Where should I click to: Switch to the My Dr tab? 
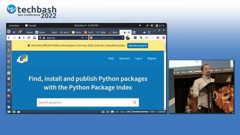[x=64, y=32]
